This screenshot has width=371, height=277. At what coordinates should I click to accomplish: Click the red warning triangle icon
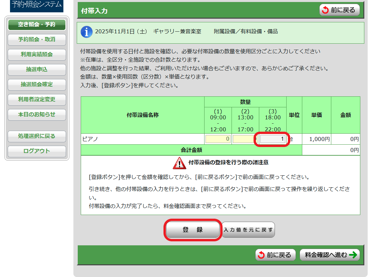coord(179,163)
